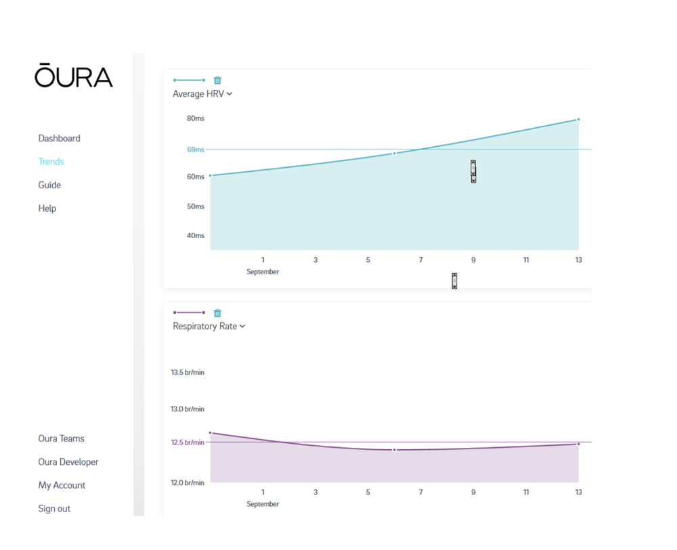677x550 pixels.
Task: Select the first Respiratory Rate data point
Action: click(211, 433)
